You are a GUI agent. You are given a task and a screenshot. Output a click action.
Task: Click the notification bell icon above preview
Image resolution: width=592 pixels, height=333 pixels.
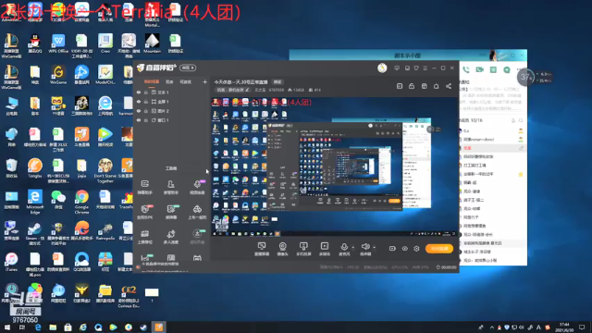click(436, 86)
